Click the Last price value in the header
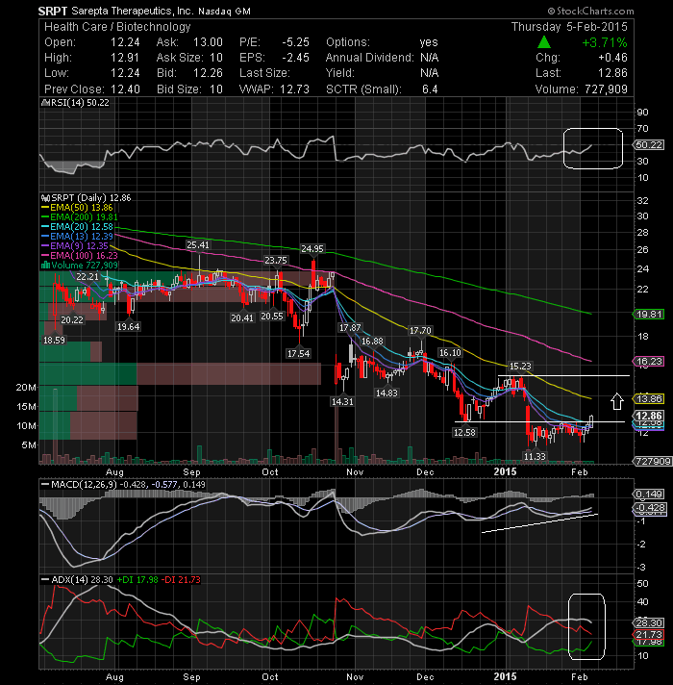 [612, 73]
